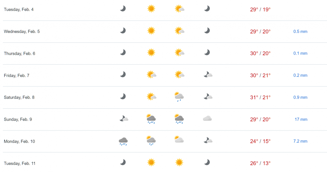Click Monday Feb. 10's sun with rain showers icon

point(151,140)
